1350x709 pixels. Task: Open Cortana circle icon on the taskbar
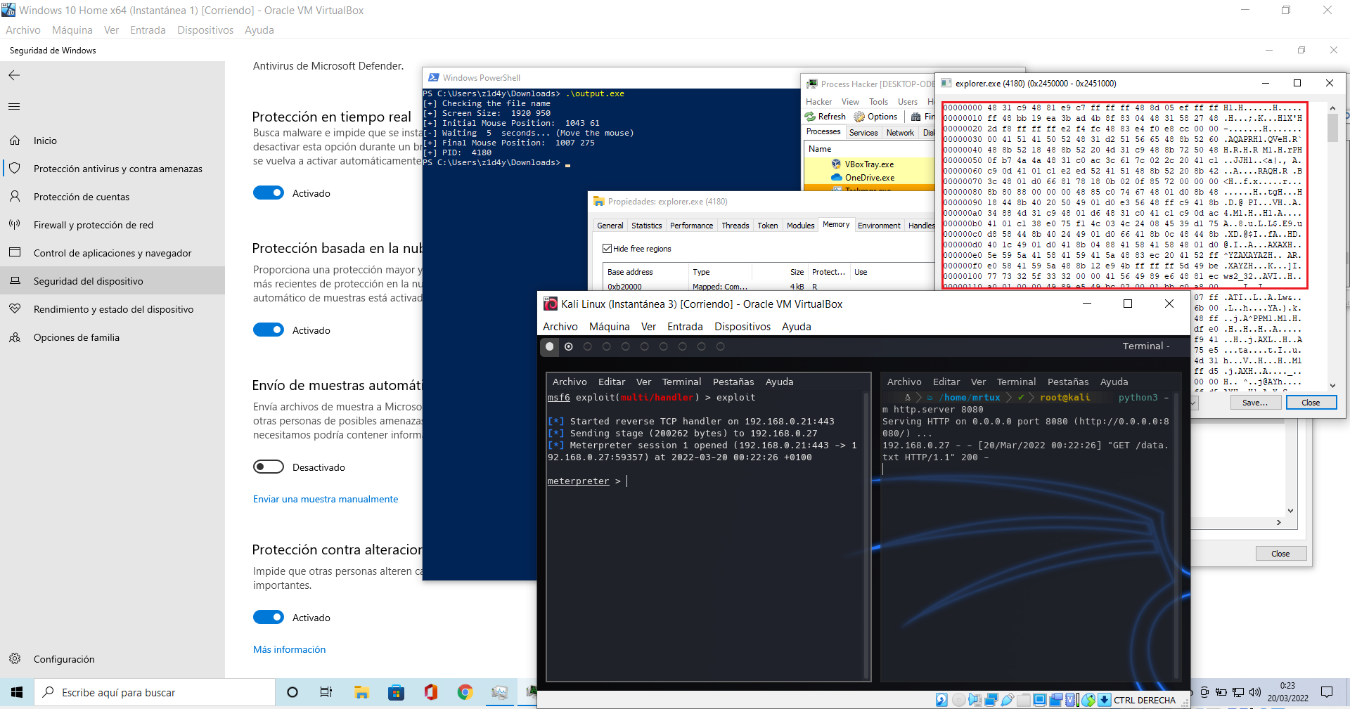pos(292,693)
